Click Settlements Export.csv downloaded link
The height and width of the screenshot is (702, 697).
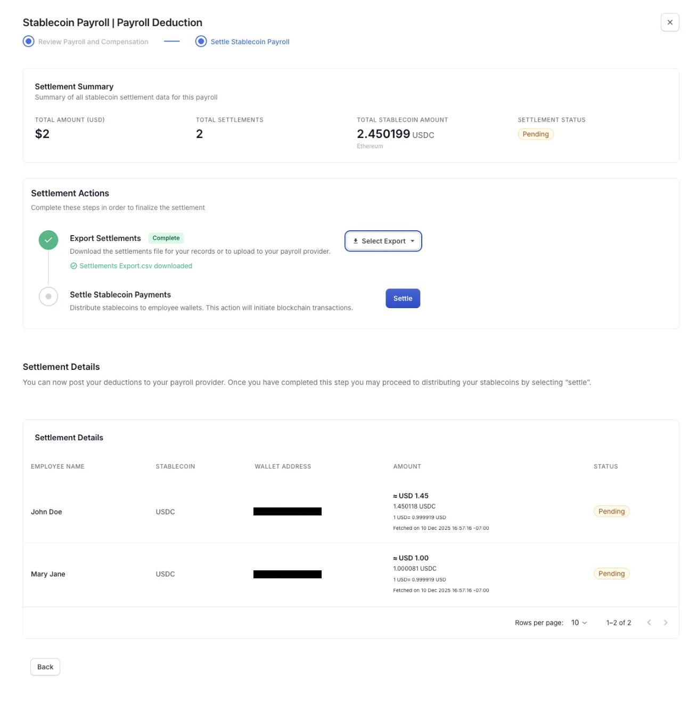click(136, 266)
